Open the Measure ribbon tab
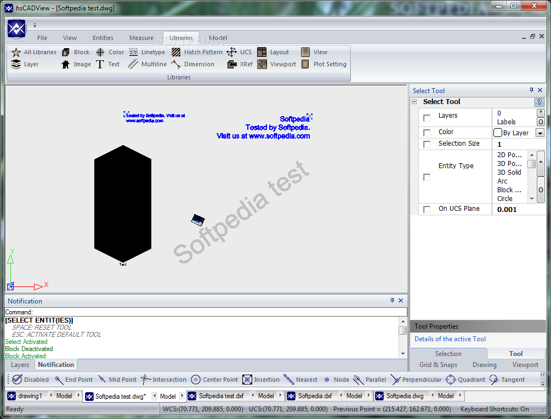The image size is (551, 419). (x=141, y=38)
